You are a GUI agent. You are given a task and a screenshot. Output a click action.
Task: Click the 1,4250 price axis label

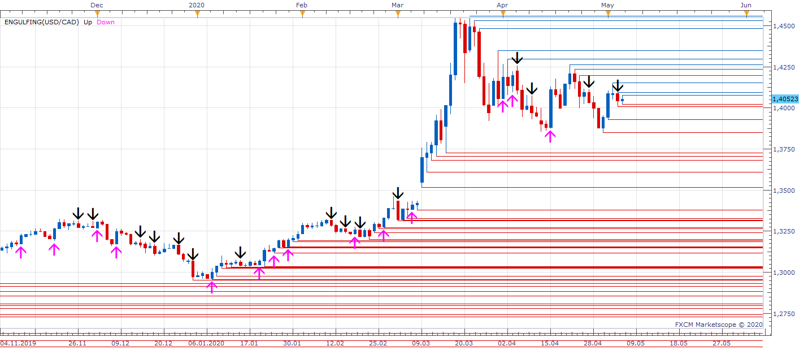(785, 67)
